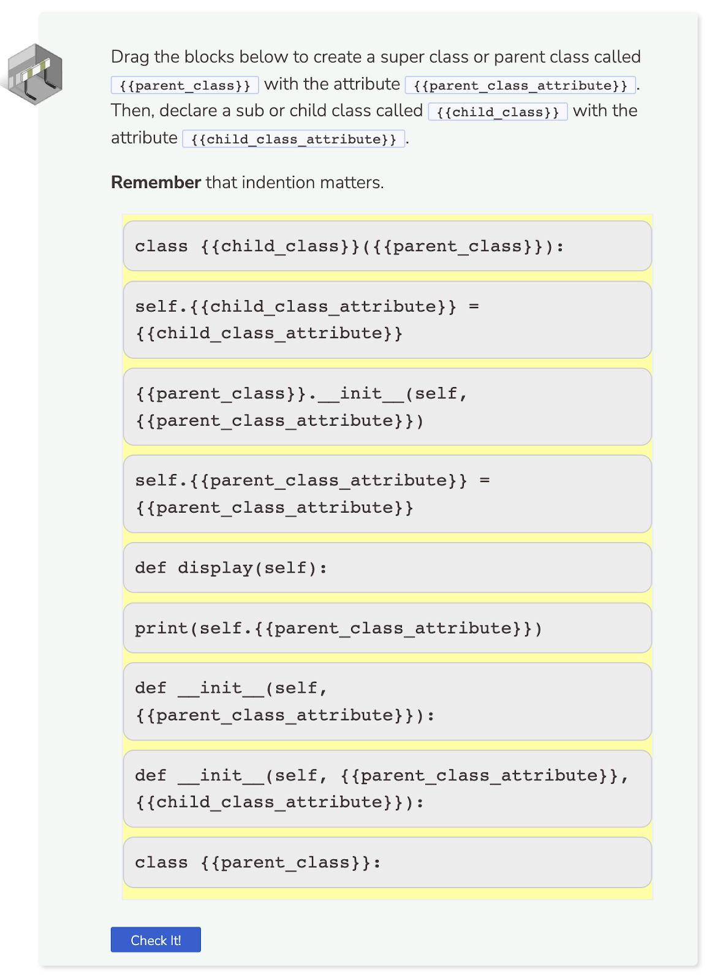The width and height of the screenshot is (712, 980).
Task: Select the self.{{child_class_attribute}} assignment block
Action: (x=388, y=319)
